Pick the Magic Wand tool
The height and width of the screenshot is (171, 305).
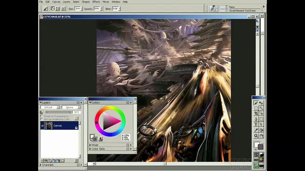tap(261, 108)
